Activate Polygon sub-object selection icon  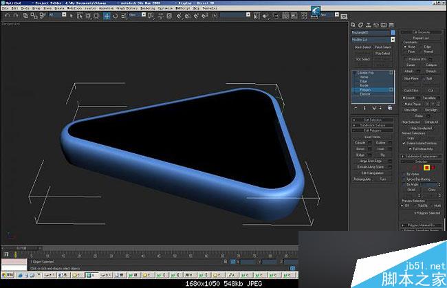coord(426,167)
